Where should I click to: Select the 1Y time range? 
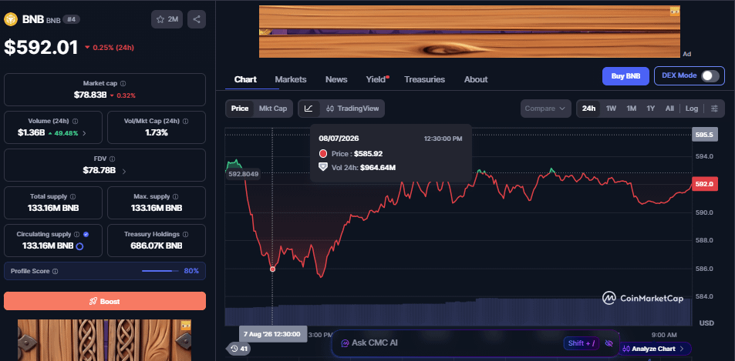[x=651, y=109]
